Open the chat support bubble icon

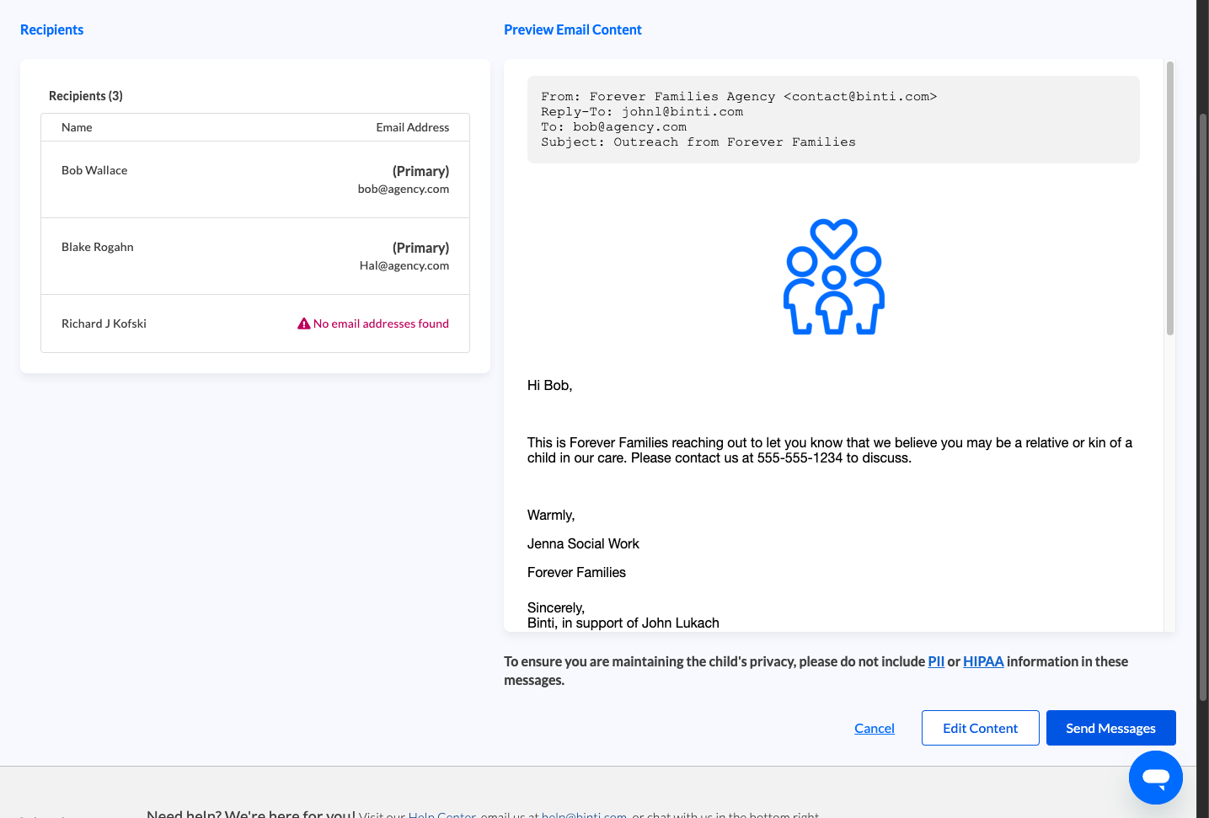click(1155, 778)
